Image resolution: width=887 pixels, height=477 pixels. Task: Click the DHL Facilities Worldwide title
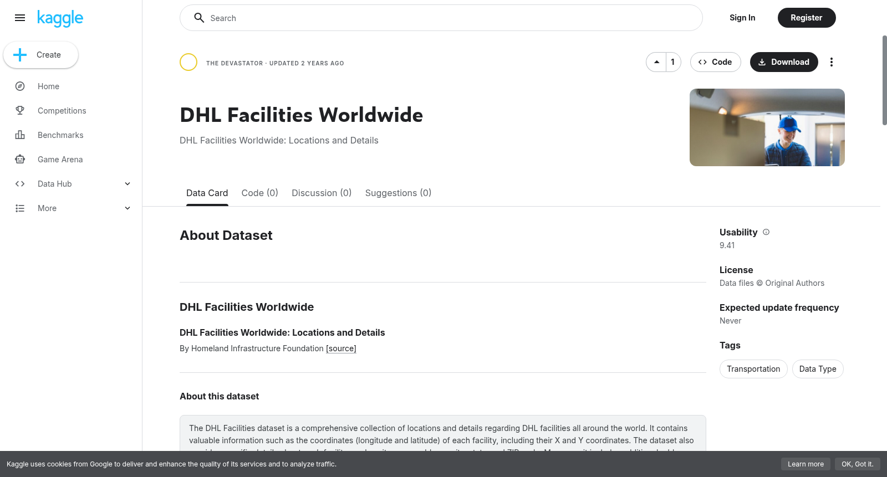pos(301,115)
